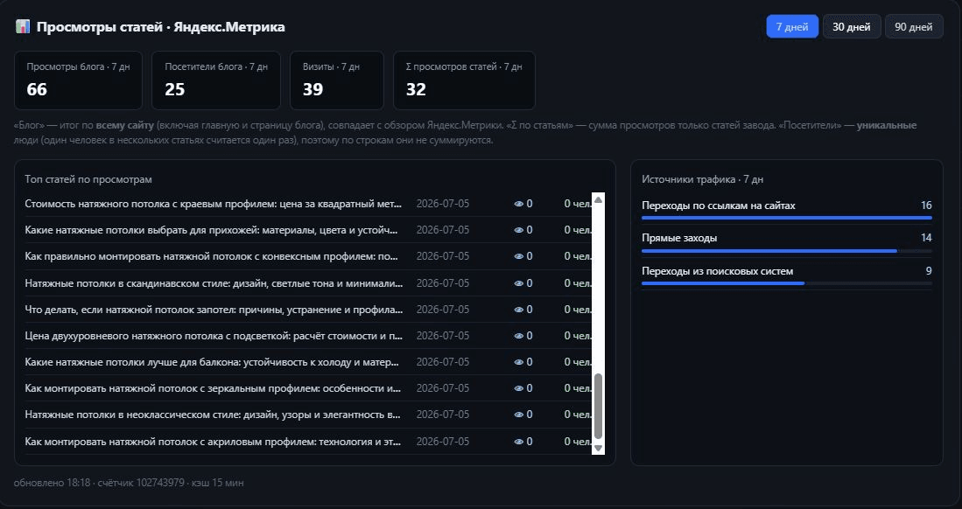The height and width of the screenshot is (509, 962).
Task: Click the Источники трафика · 7 дн heading
Action: [703, 179]
